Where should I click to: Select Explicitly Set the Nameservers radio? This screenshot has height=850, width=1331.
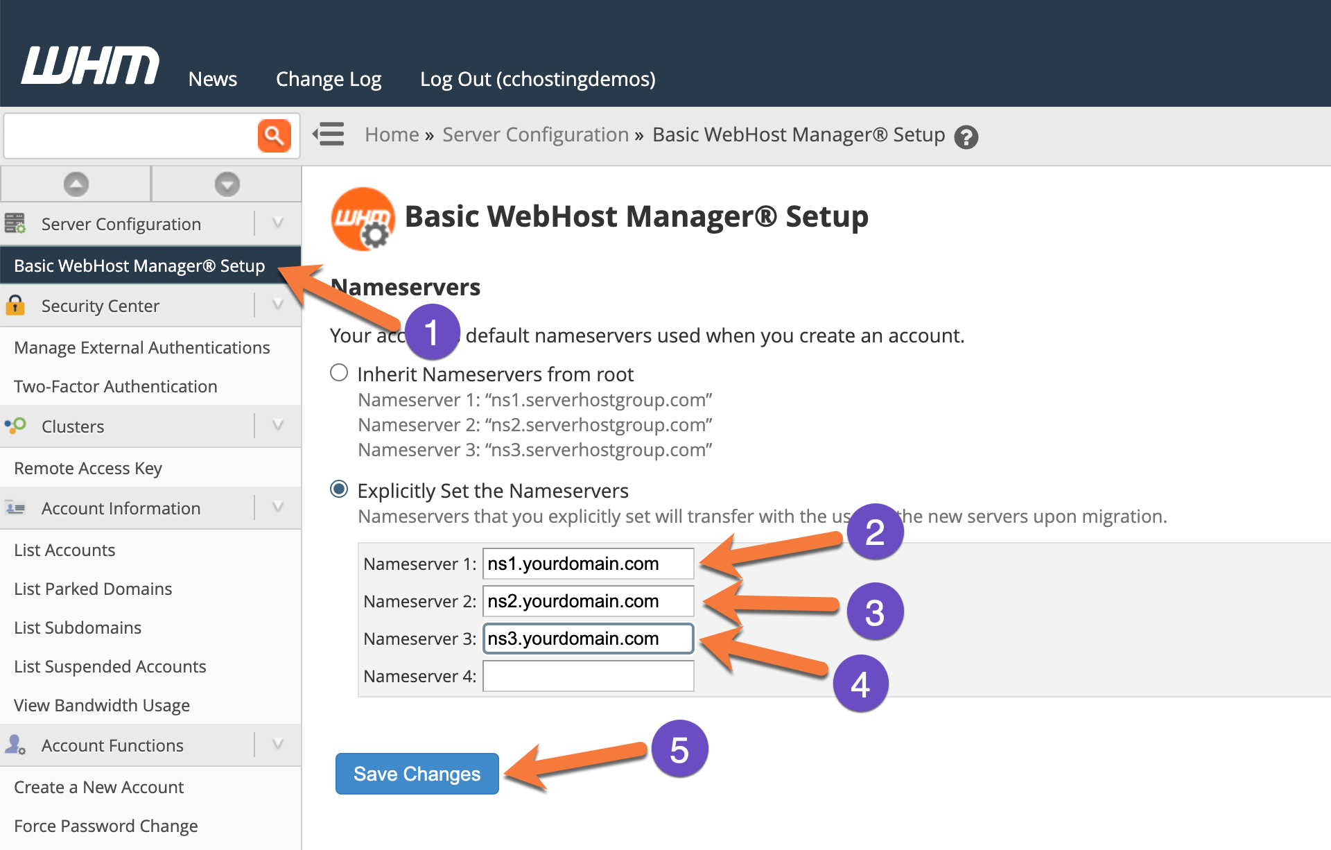339,489
